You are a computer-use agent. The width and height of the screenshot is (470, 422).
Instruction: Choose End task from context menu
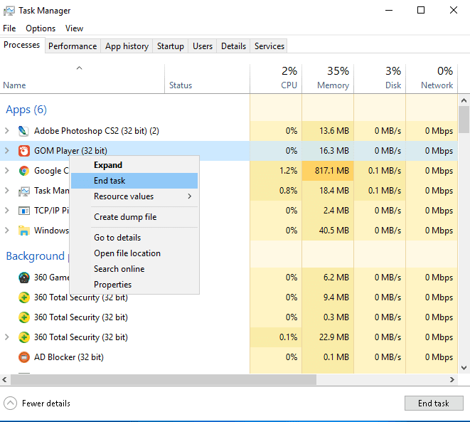pos(110,181)
